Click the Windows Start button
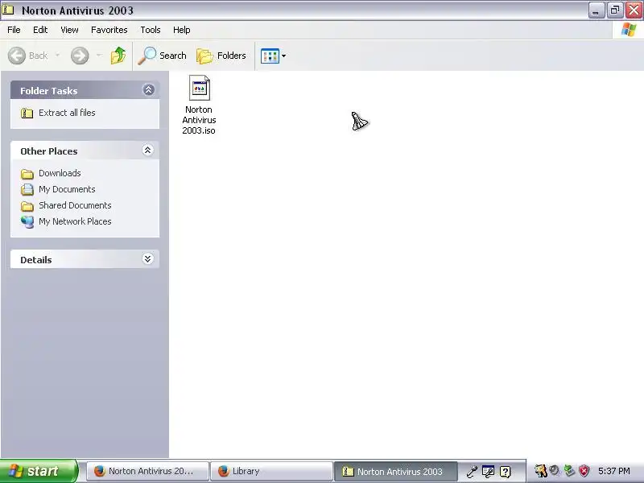 (x=39, y=471)
